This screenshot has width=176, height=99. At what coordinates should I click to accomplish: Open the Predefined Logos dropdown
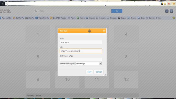(89, 64)
